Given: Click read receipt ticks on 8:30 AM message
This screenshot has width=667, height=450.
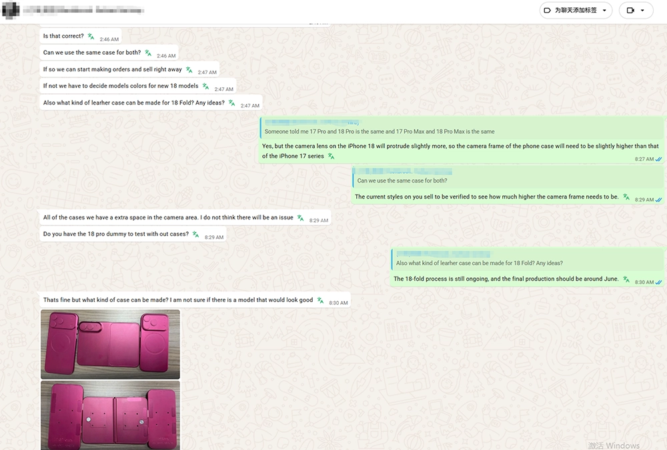Looking at the screenshot, I should tap(658, 282).
